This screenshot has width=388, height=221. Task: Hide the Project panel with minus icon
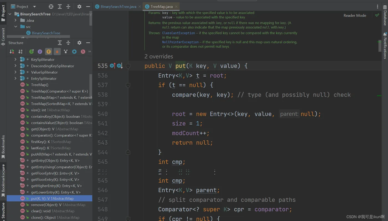pyautogui.click(x=88, y=7)
